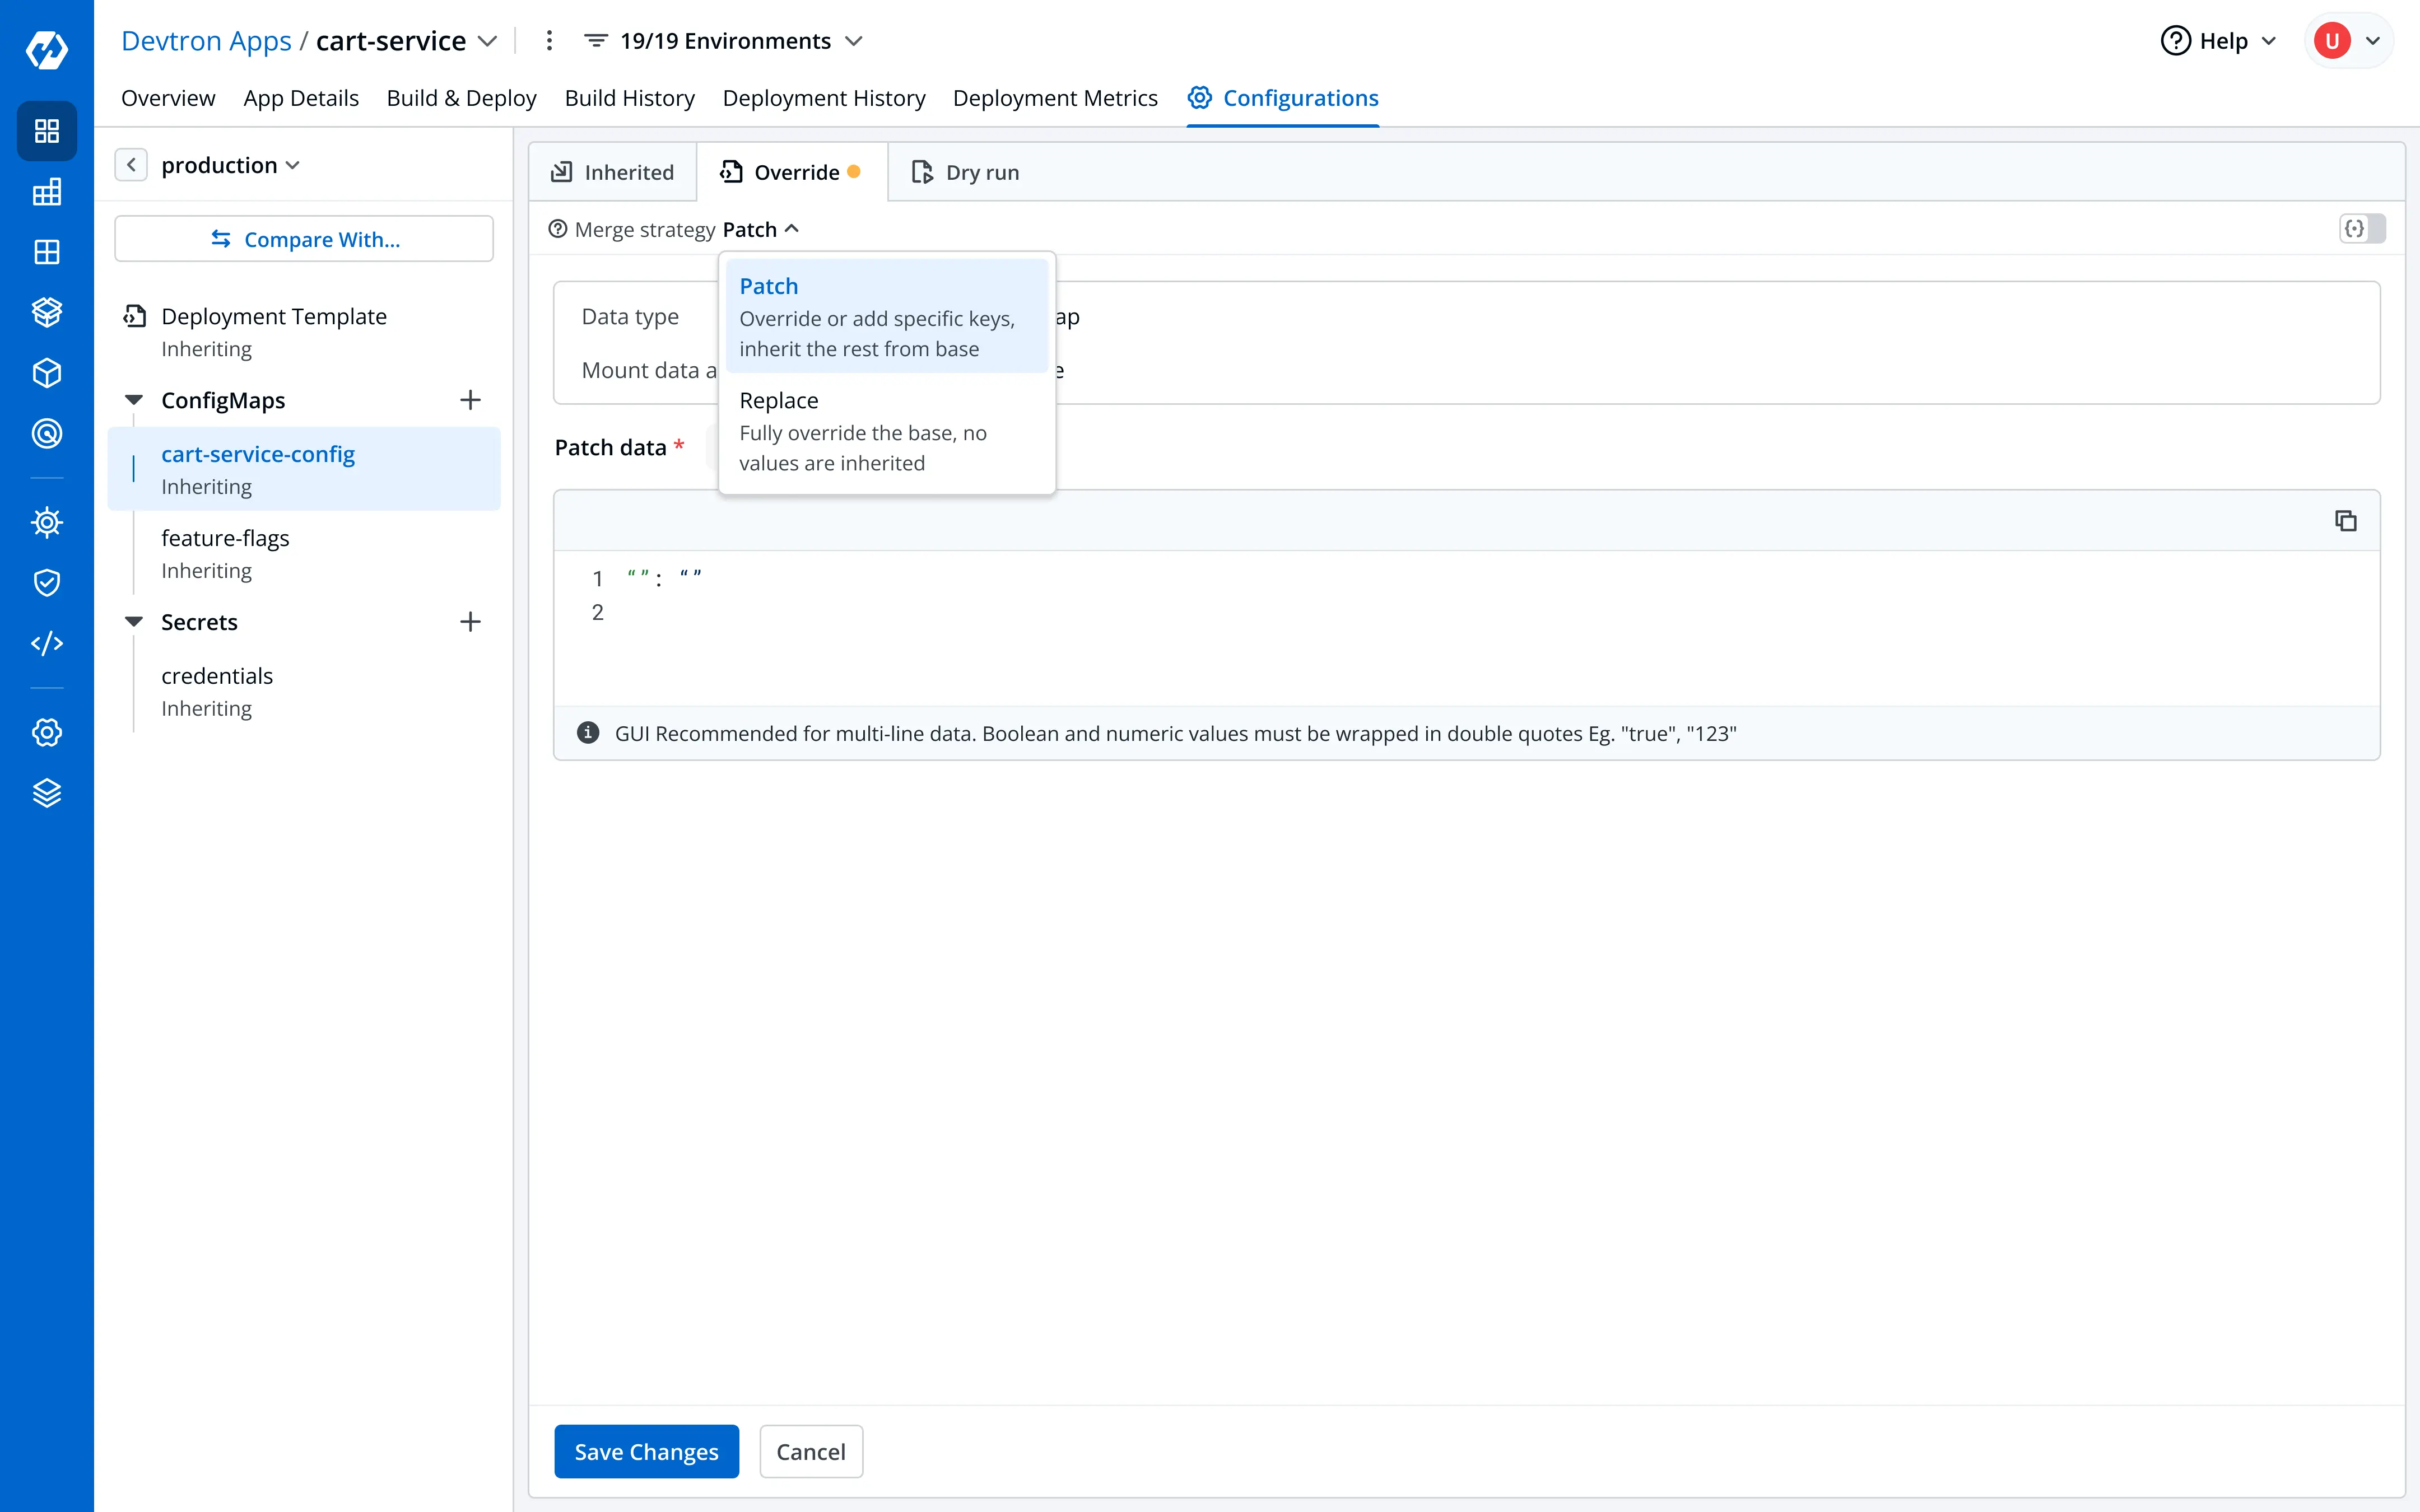Follow the Devtron Apps breadcrumb link
Viewport: 2420px width, 1512px height.
click(x=206, y=41)
